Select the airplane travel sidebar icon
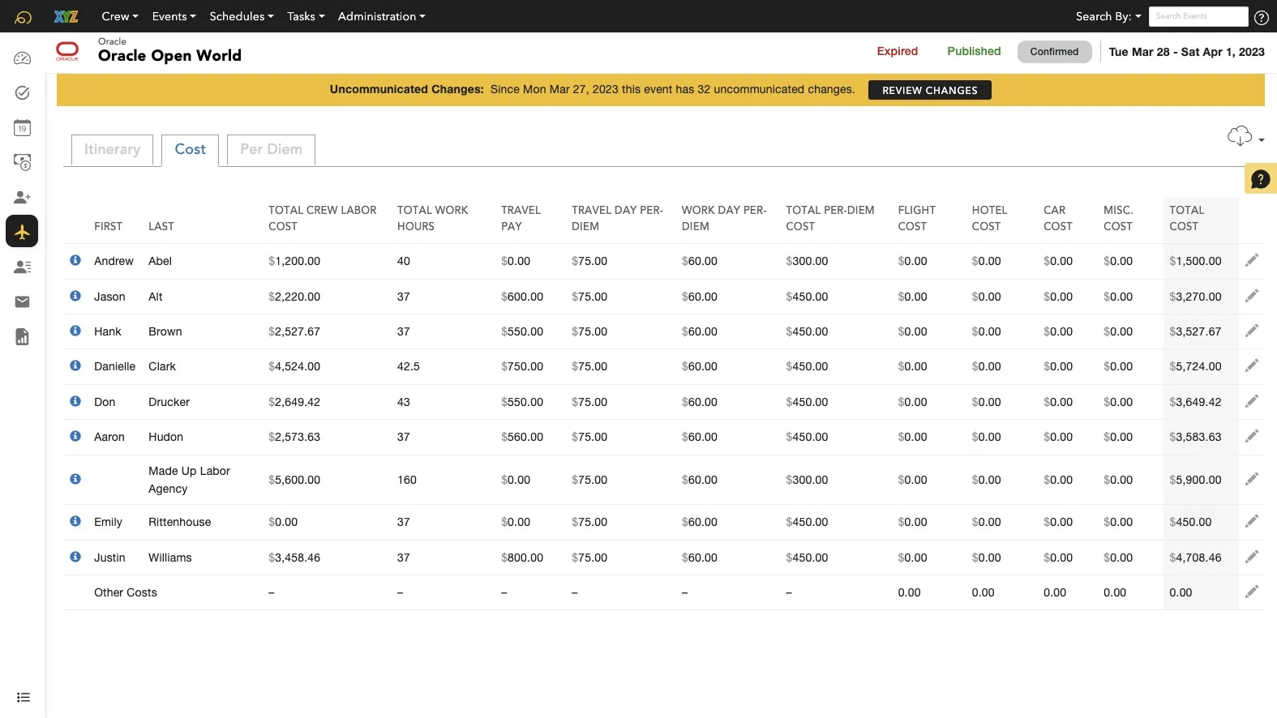The image size is (1277, 718). tap(22, 231)
